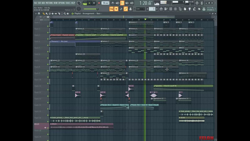Viewport: 250px width, 141px height.
Task: Open the ADD menu
Action: [43, 3]
